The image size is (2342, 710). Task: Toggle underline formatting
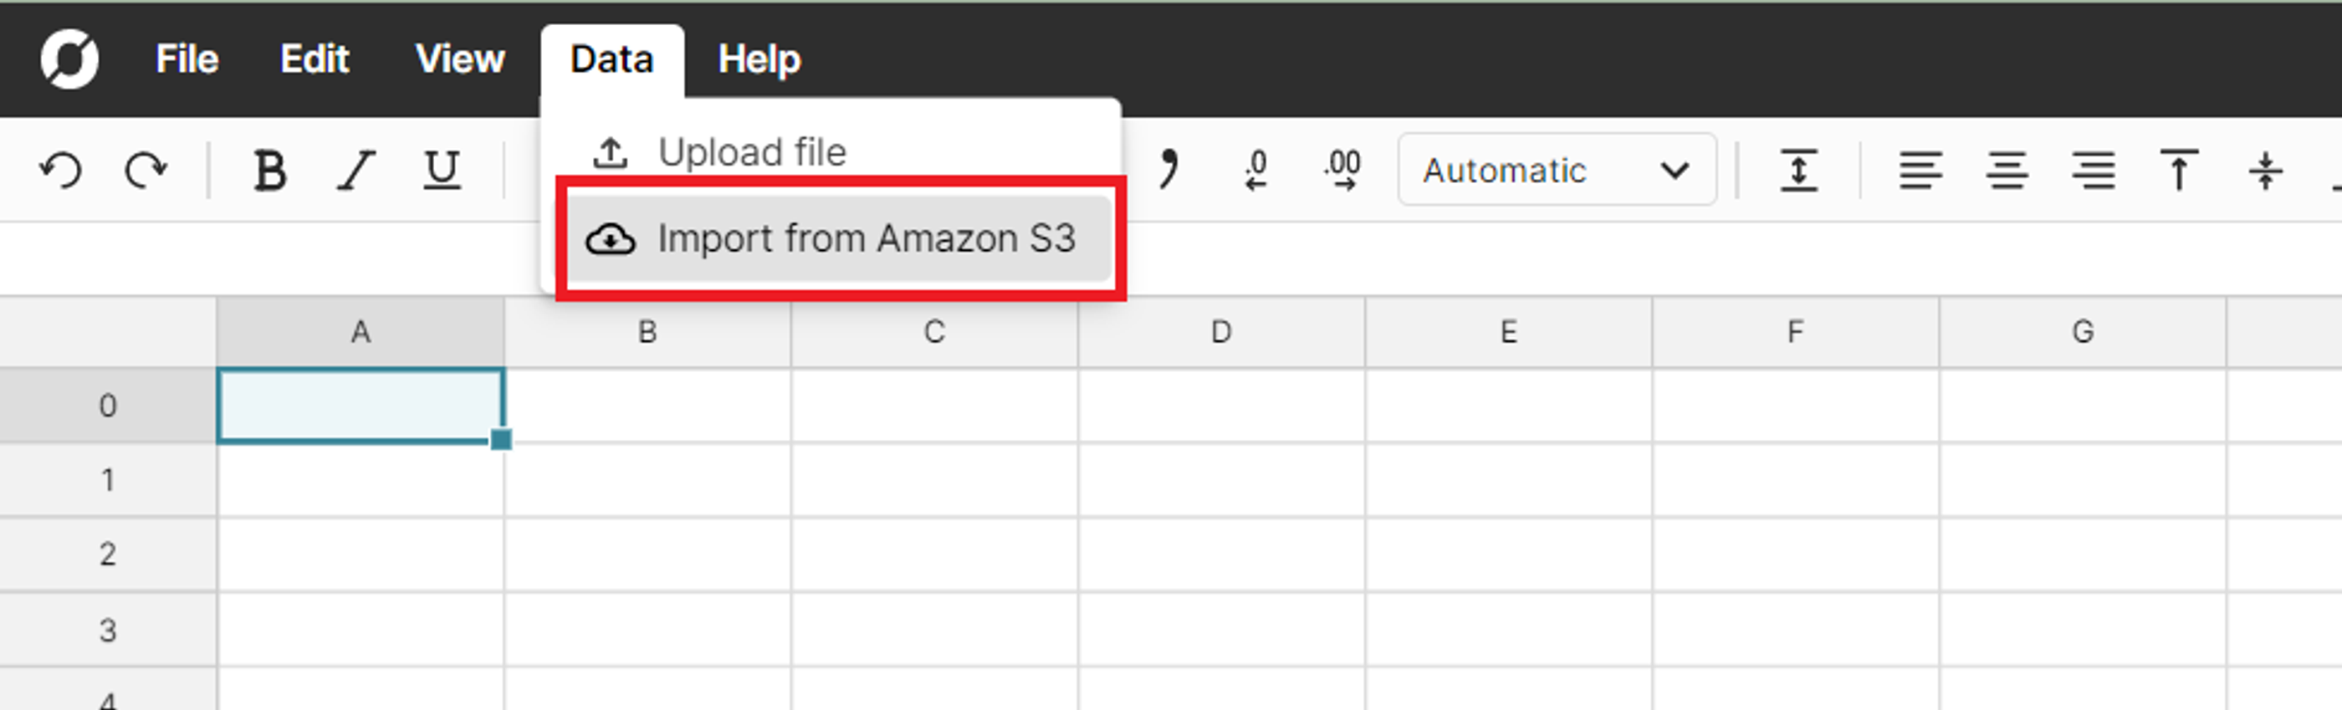[x=440, y=169]
